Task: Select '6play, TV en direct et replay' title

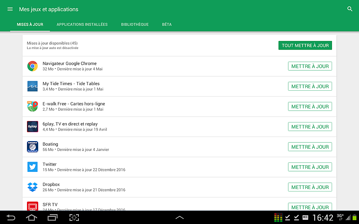Action: tap(70, 124)
